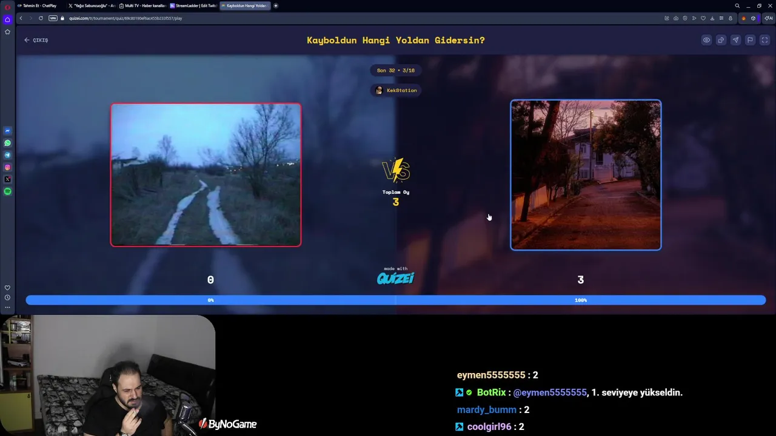Screen dimensions: 776x436
Task: Open X (Twitter) in the sidebar
Action: [x=7, y=179]
